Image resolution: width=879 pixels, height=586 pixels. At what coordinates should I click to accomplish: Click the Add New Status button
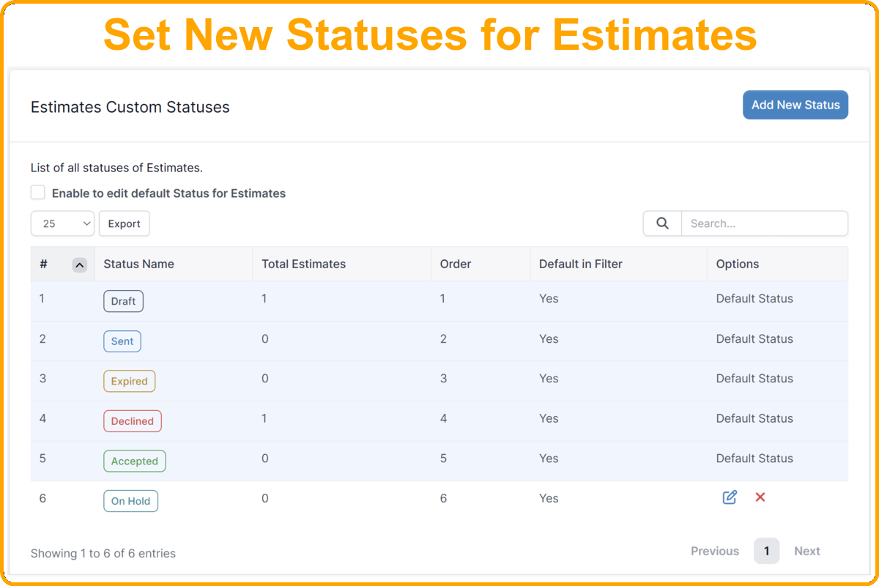click(795, 105)
